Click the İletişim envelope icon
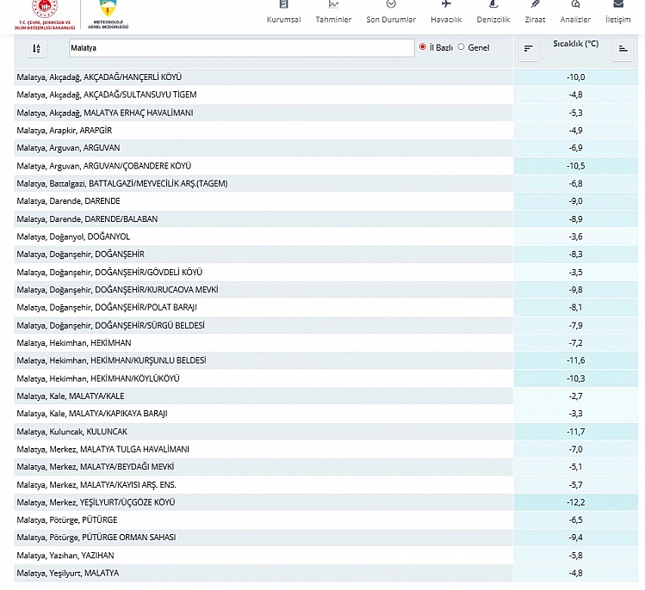Screen dimensions: 645x590 (618, 5)
